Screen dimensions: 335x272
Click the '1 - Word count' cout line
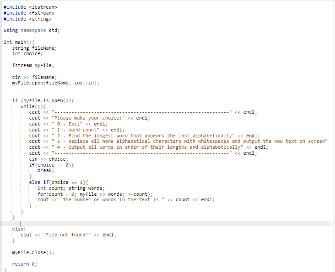click(77, 130)
